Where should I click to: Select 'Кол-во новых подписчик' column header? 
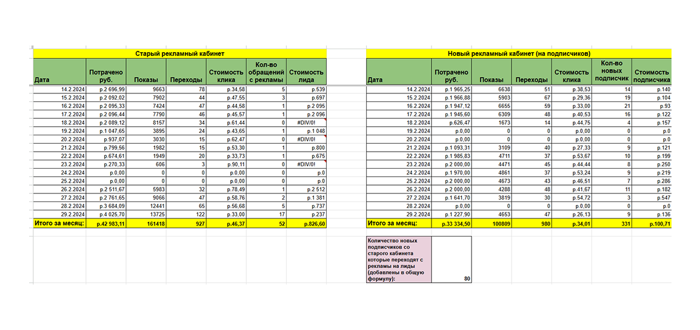coord(612,72)
